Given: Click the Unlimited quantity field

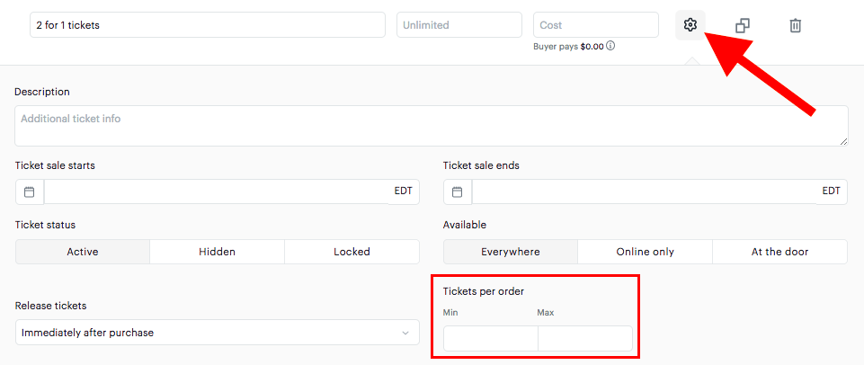Looking at the screenshot, I should point(459,25).
